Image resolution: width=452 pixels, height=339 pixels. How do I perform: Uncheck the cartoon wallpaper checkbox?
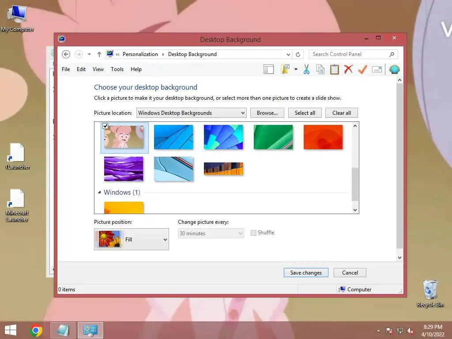[105, 126]
